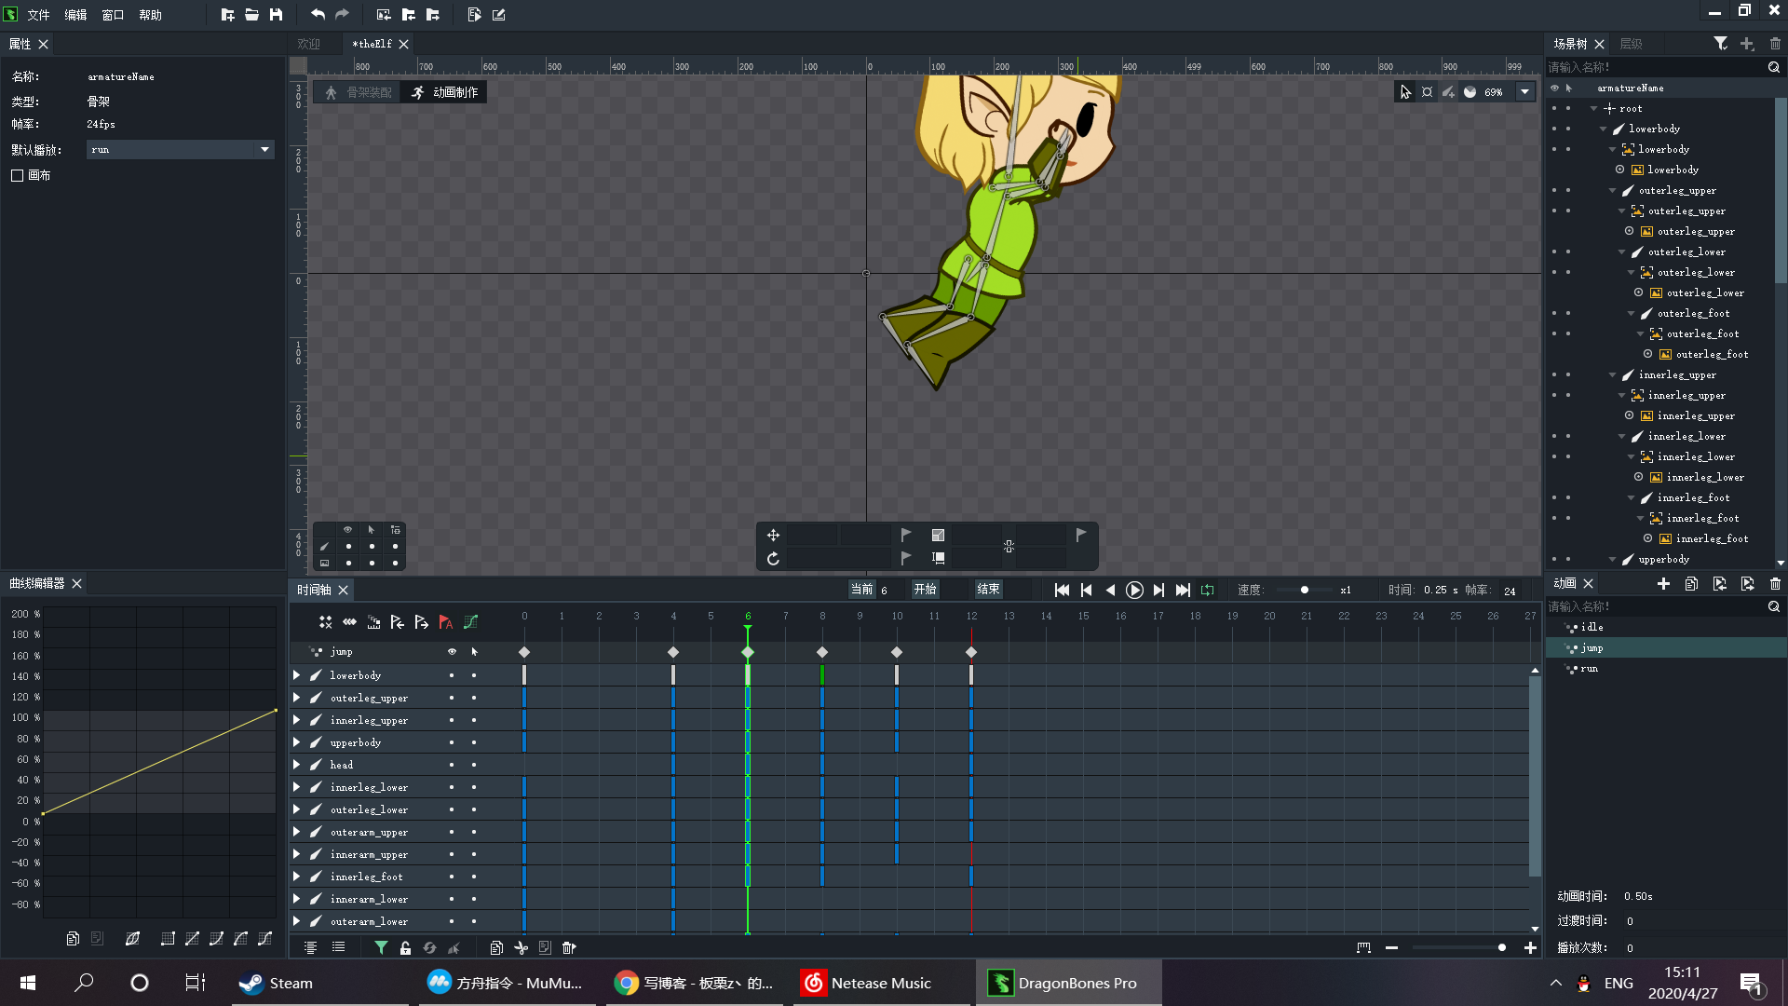Click the timeline filter funnel icon
The height and width of the screenshot is (1006, 1788).
pyautogui.click(x=381, y=947)
